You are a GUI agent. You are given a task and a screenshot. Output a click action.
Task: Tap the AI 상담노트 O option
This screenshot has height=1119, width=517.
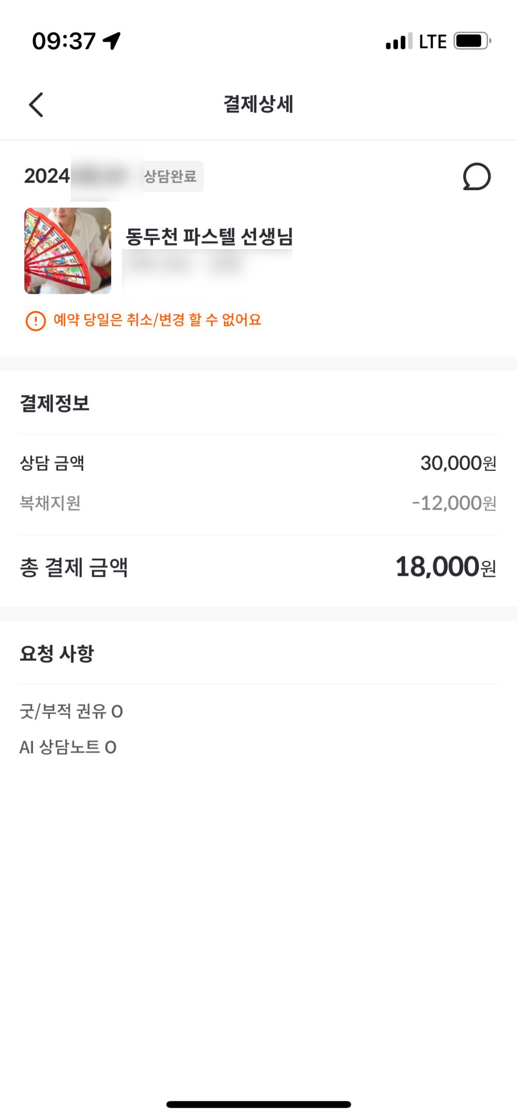(x=68, y=747)
